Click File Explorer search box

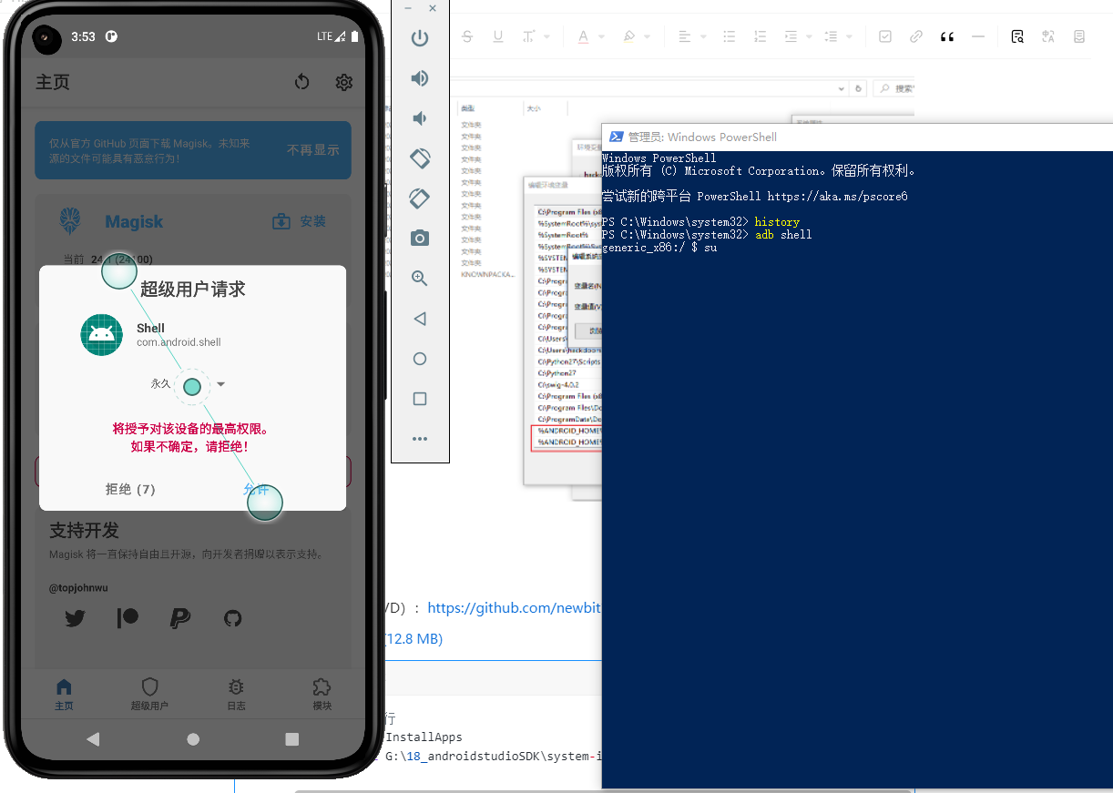pyautogui.click(x=893, y=88)
